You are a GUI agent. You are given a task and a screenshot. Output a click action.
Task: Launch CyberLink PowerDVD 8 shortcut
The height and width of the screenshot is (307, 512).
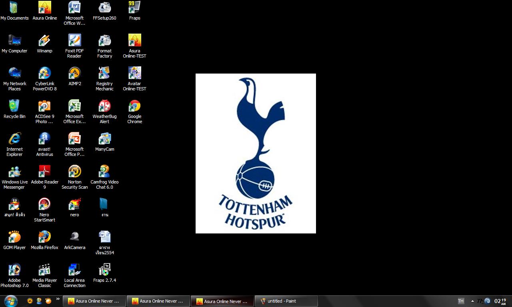coord(44,79)
